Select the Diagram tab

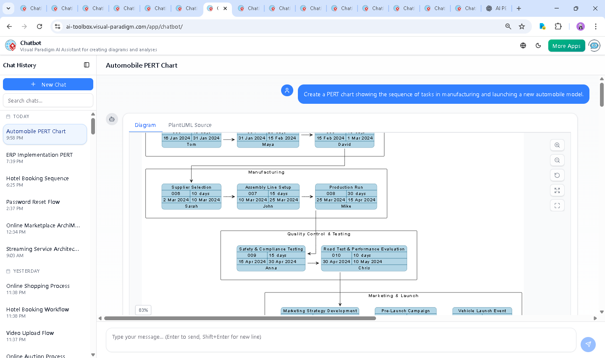pyautogui.click(x=145, y=125)
